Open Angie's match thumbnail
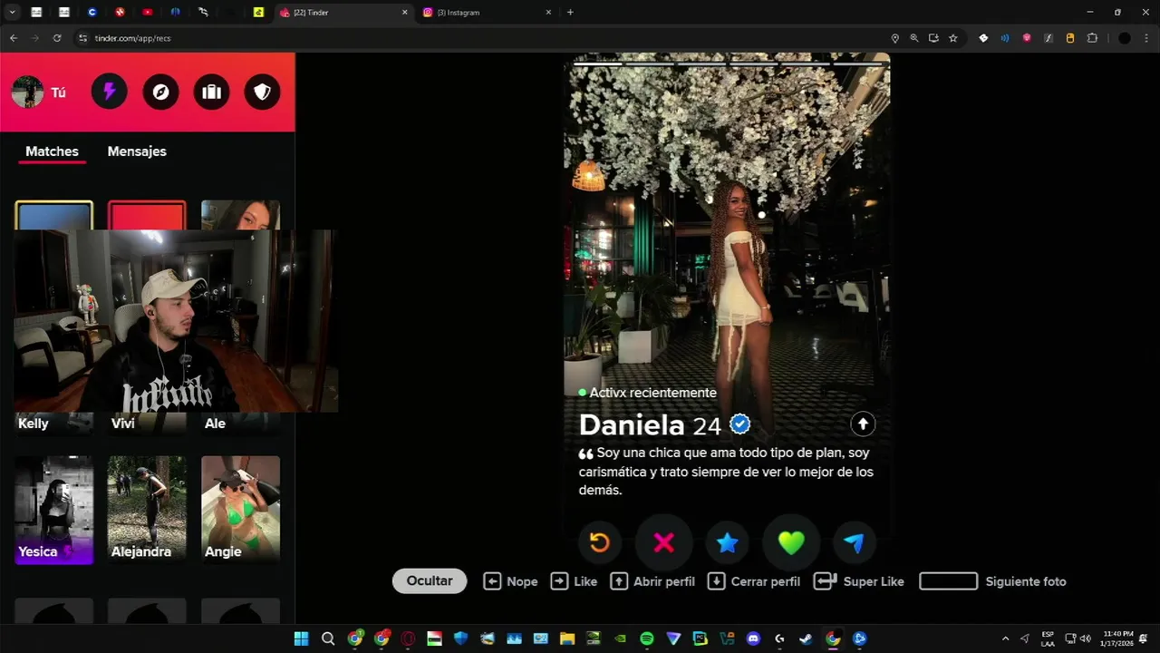The width and height of the screenshot is (1160, 653). 240,510
